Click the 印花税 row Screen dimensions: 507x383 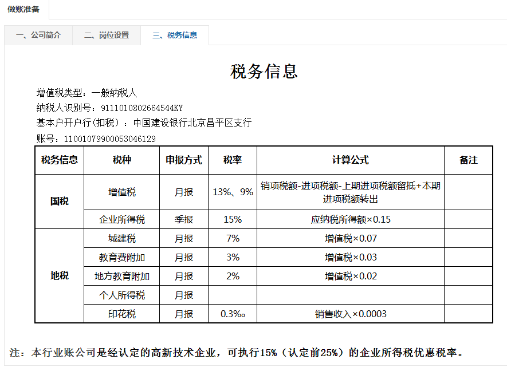tap(121, 314)
